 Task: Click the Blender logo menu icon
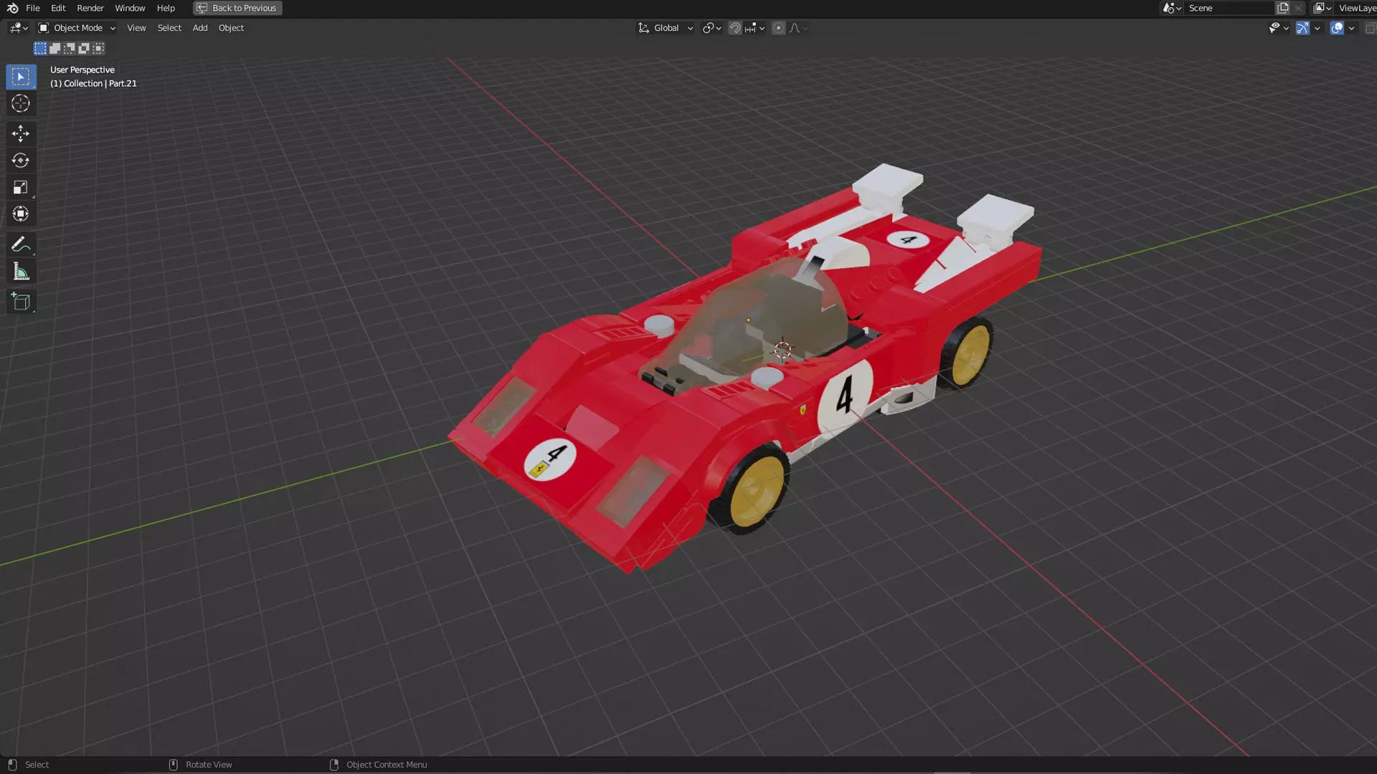pos(12,8)
